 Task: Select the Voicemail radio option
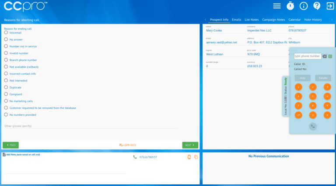click(6, 33)
